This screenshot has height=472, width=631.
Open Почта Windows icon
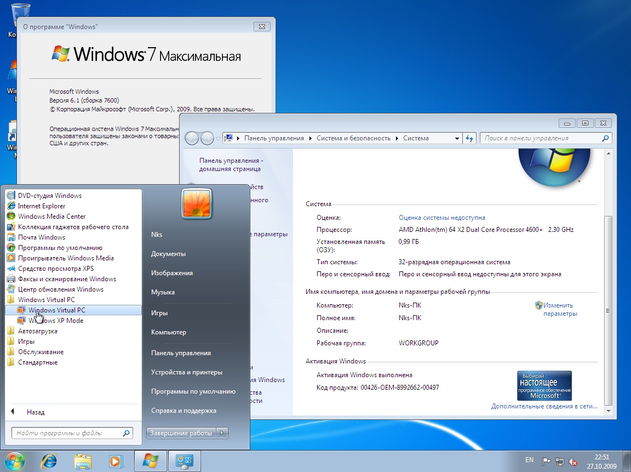coord(12,237)
